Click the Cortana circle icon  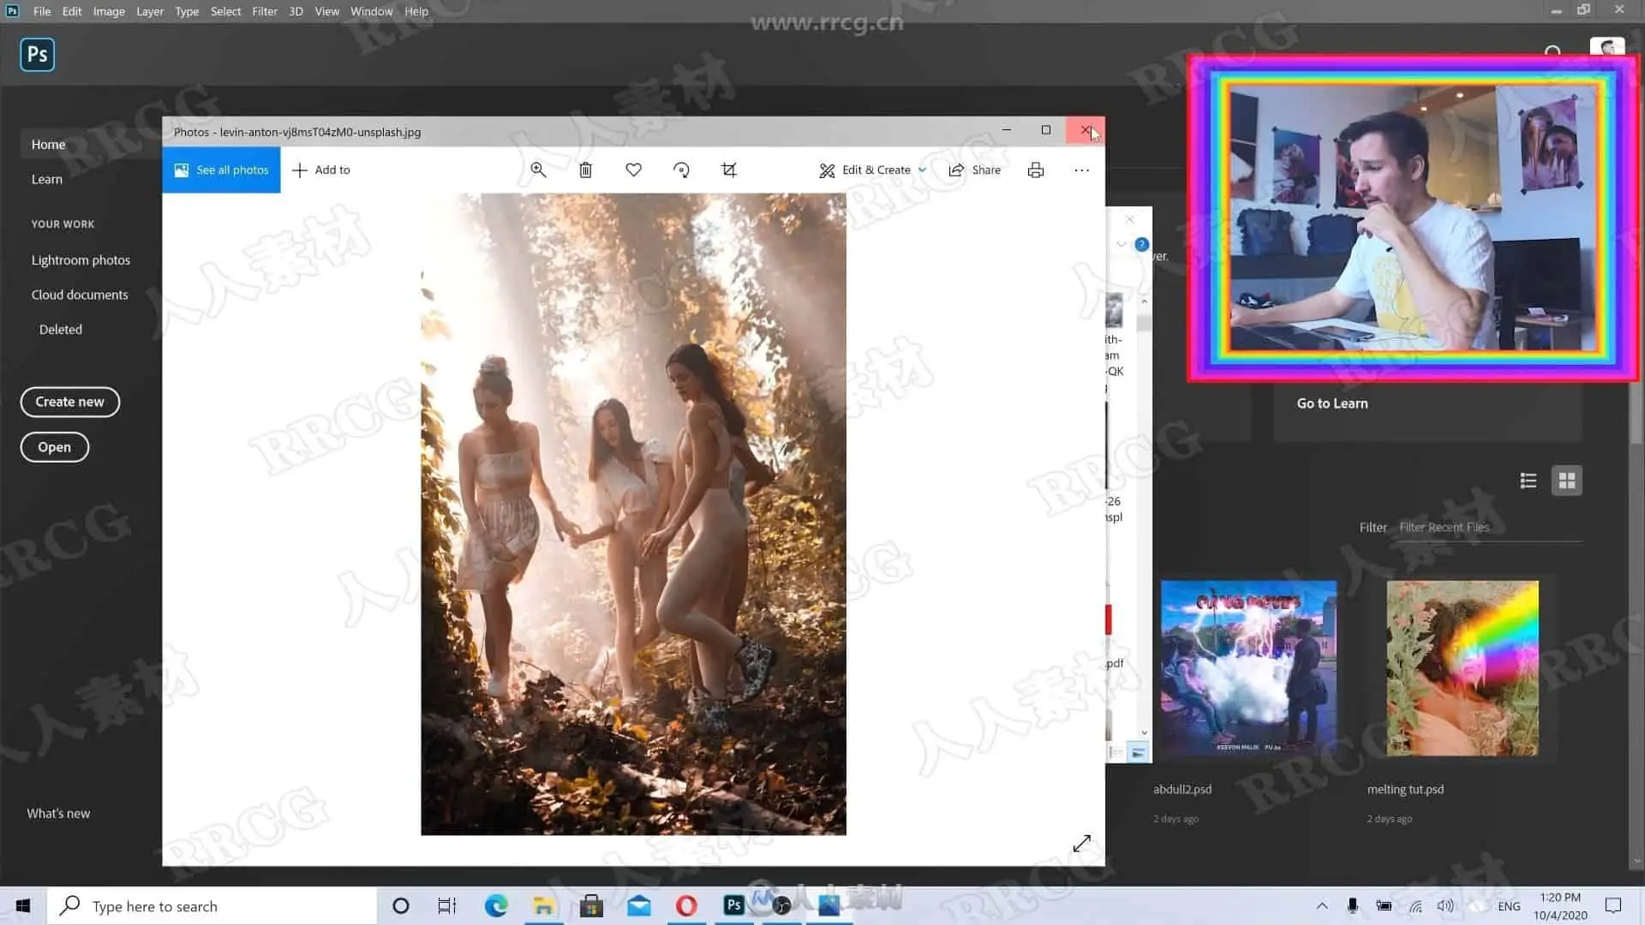click(x=400, y=905)
